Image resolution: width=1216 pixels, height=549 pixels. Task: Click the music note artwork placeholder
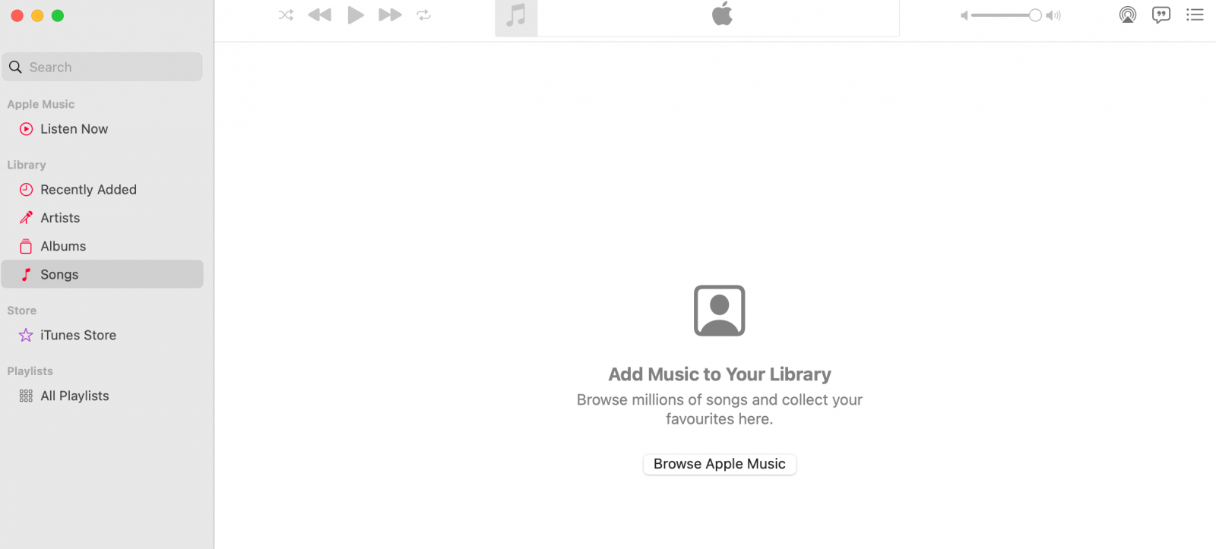(x=516, y=17)
